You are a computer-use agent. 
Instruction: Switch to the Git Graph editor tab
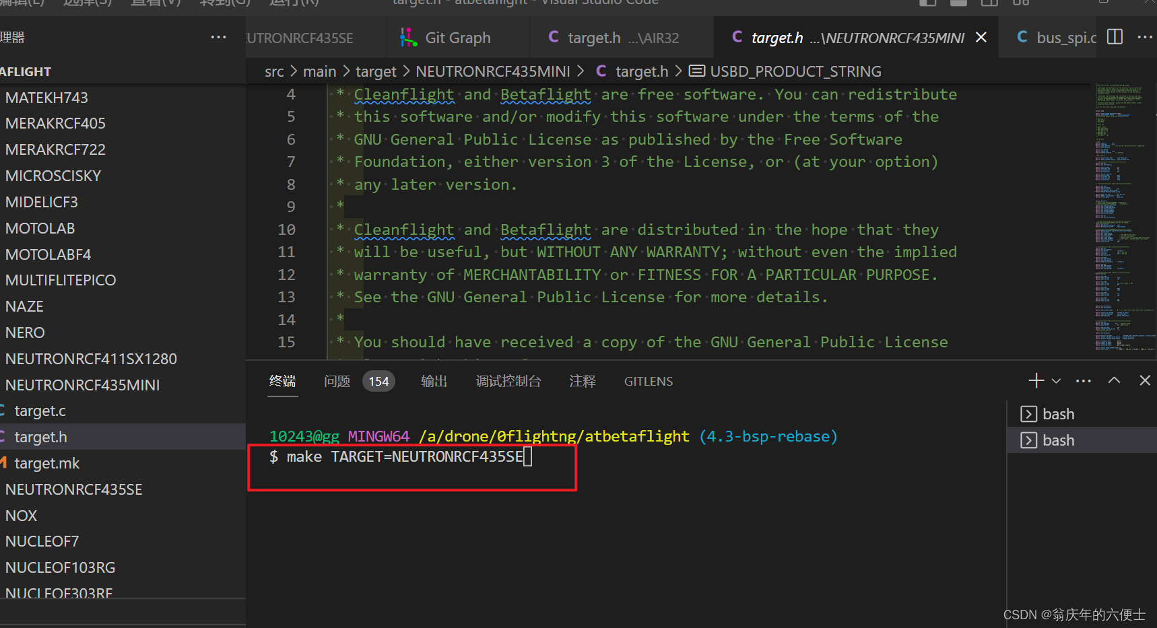458,38
